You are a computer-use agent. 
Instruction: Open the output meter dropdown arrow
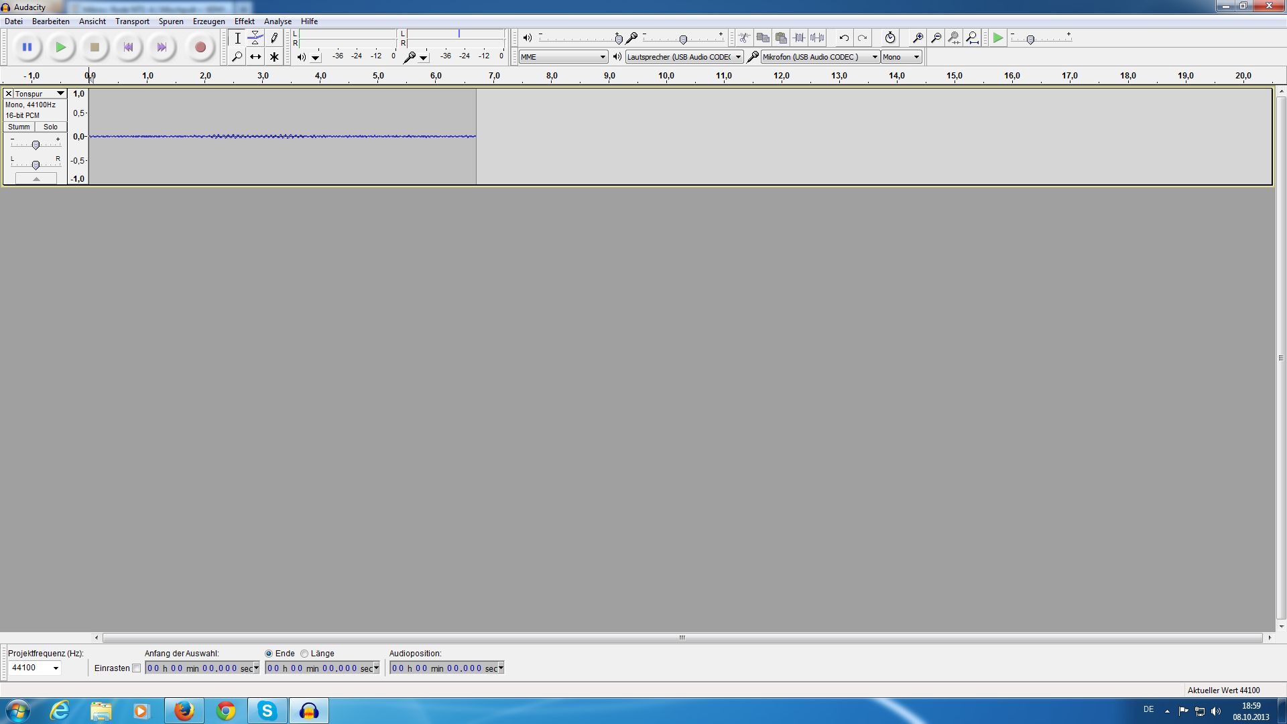coord(316,58)
